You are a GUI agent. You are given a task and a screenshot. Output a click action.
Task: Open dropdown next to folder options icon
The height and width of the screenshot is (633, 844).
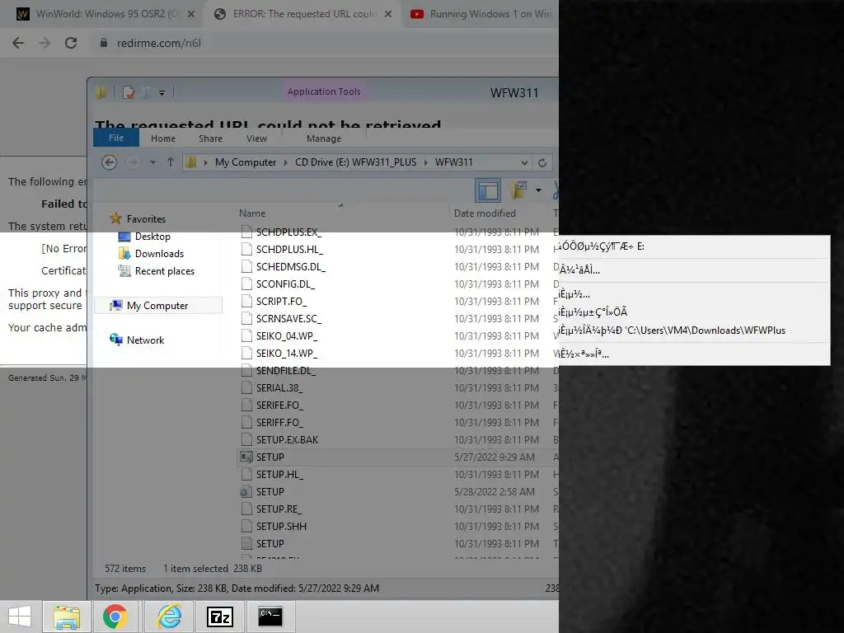tap(538, 190)
